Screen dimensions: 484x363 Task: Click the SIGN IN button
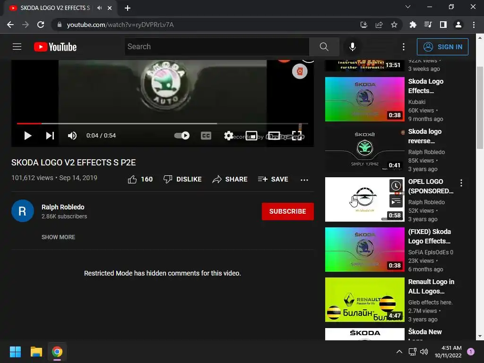[x=442, y=47]
